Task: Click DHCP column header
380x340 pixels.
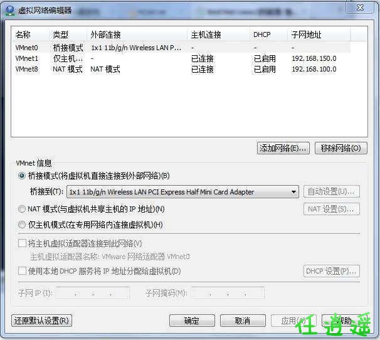Action: coord(268,35)
